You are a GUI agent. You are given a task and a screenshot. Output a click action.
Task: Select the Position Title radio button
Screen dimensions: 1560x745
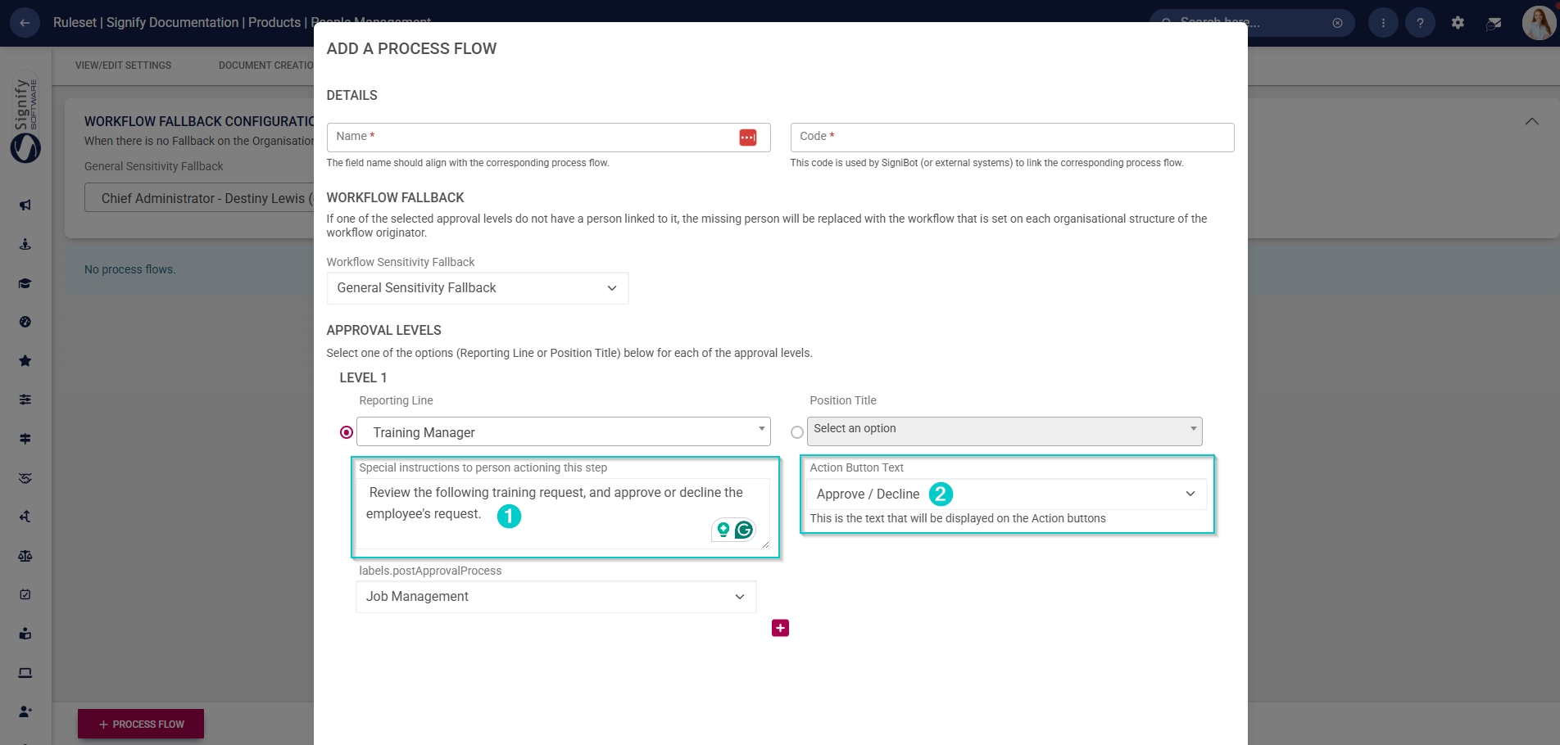pos(797,432)
